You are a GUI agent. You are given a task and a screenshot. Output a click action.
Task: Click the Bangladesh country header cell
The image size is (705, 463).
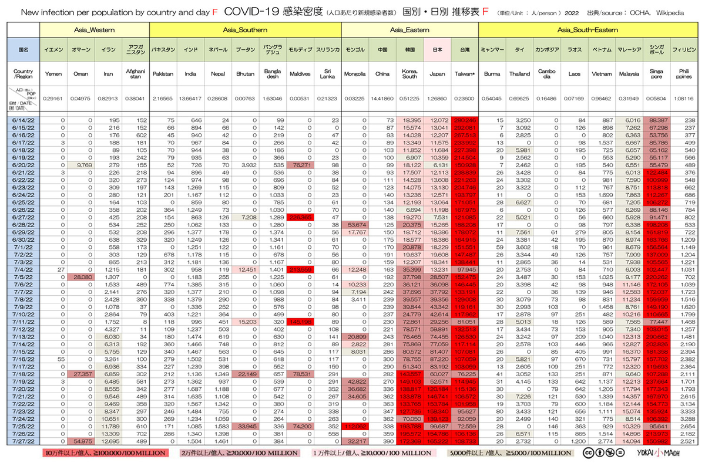pos(273,75)
